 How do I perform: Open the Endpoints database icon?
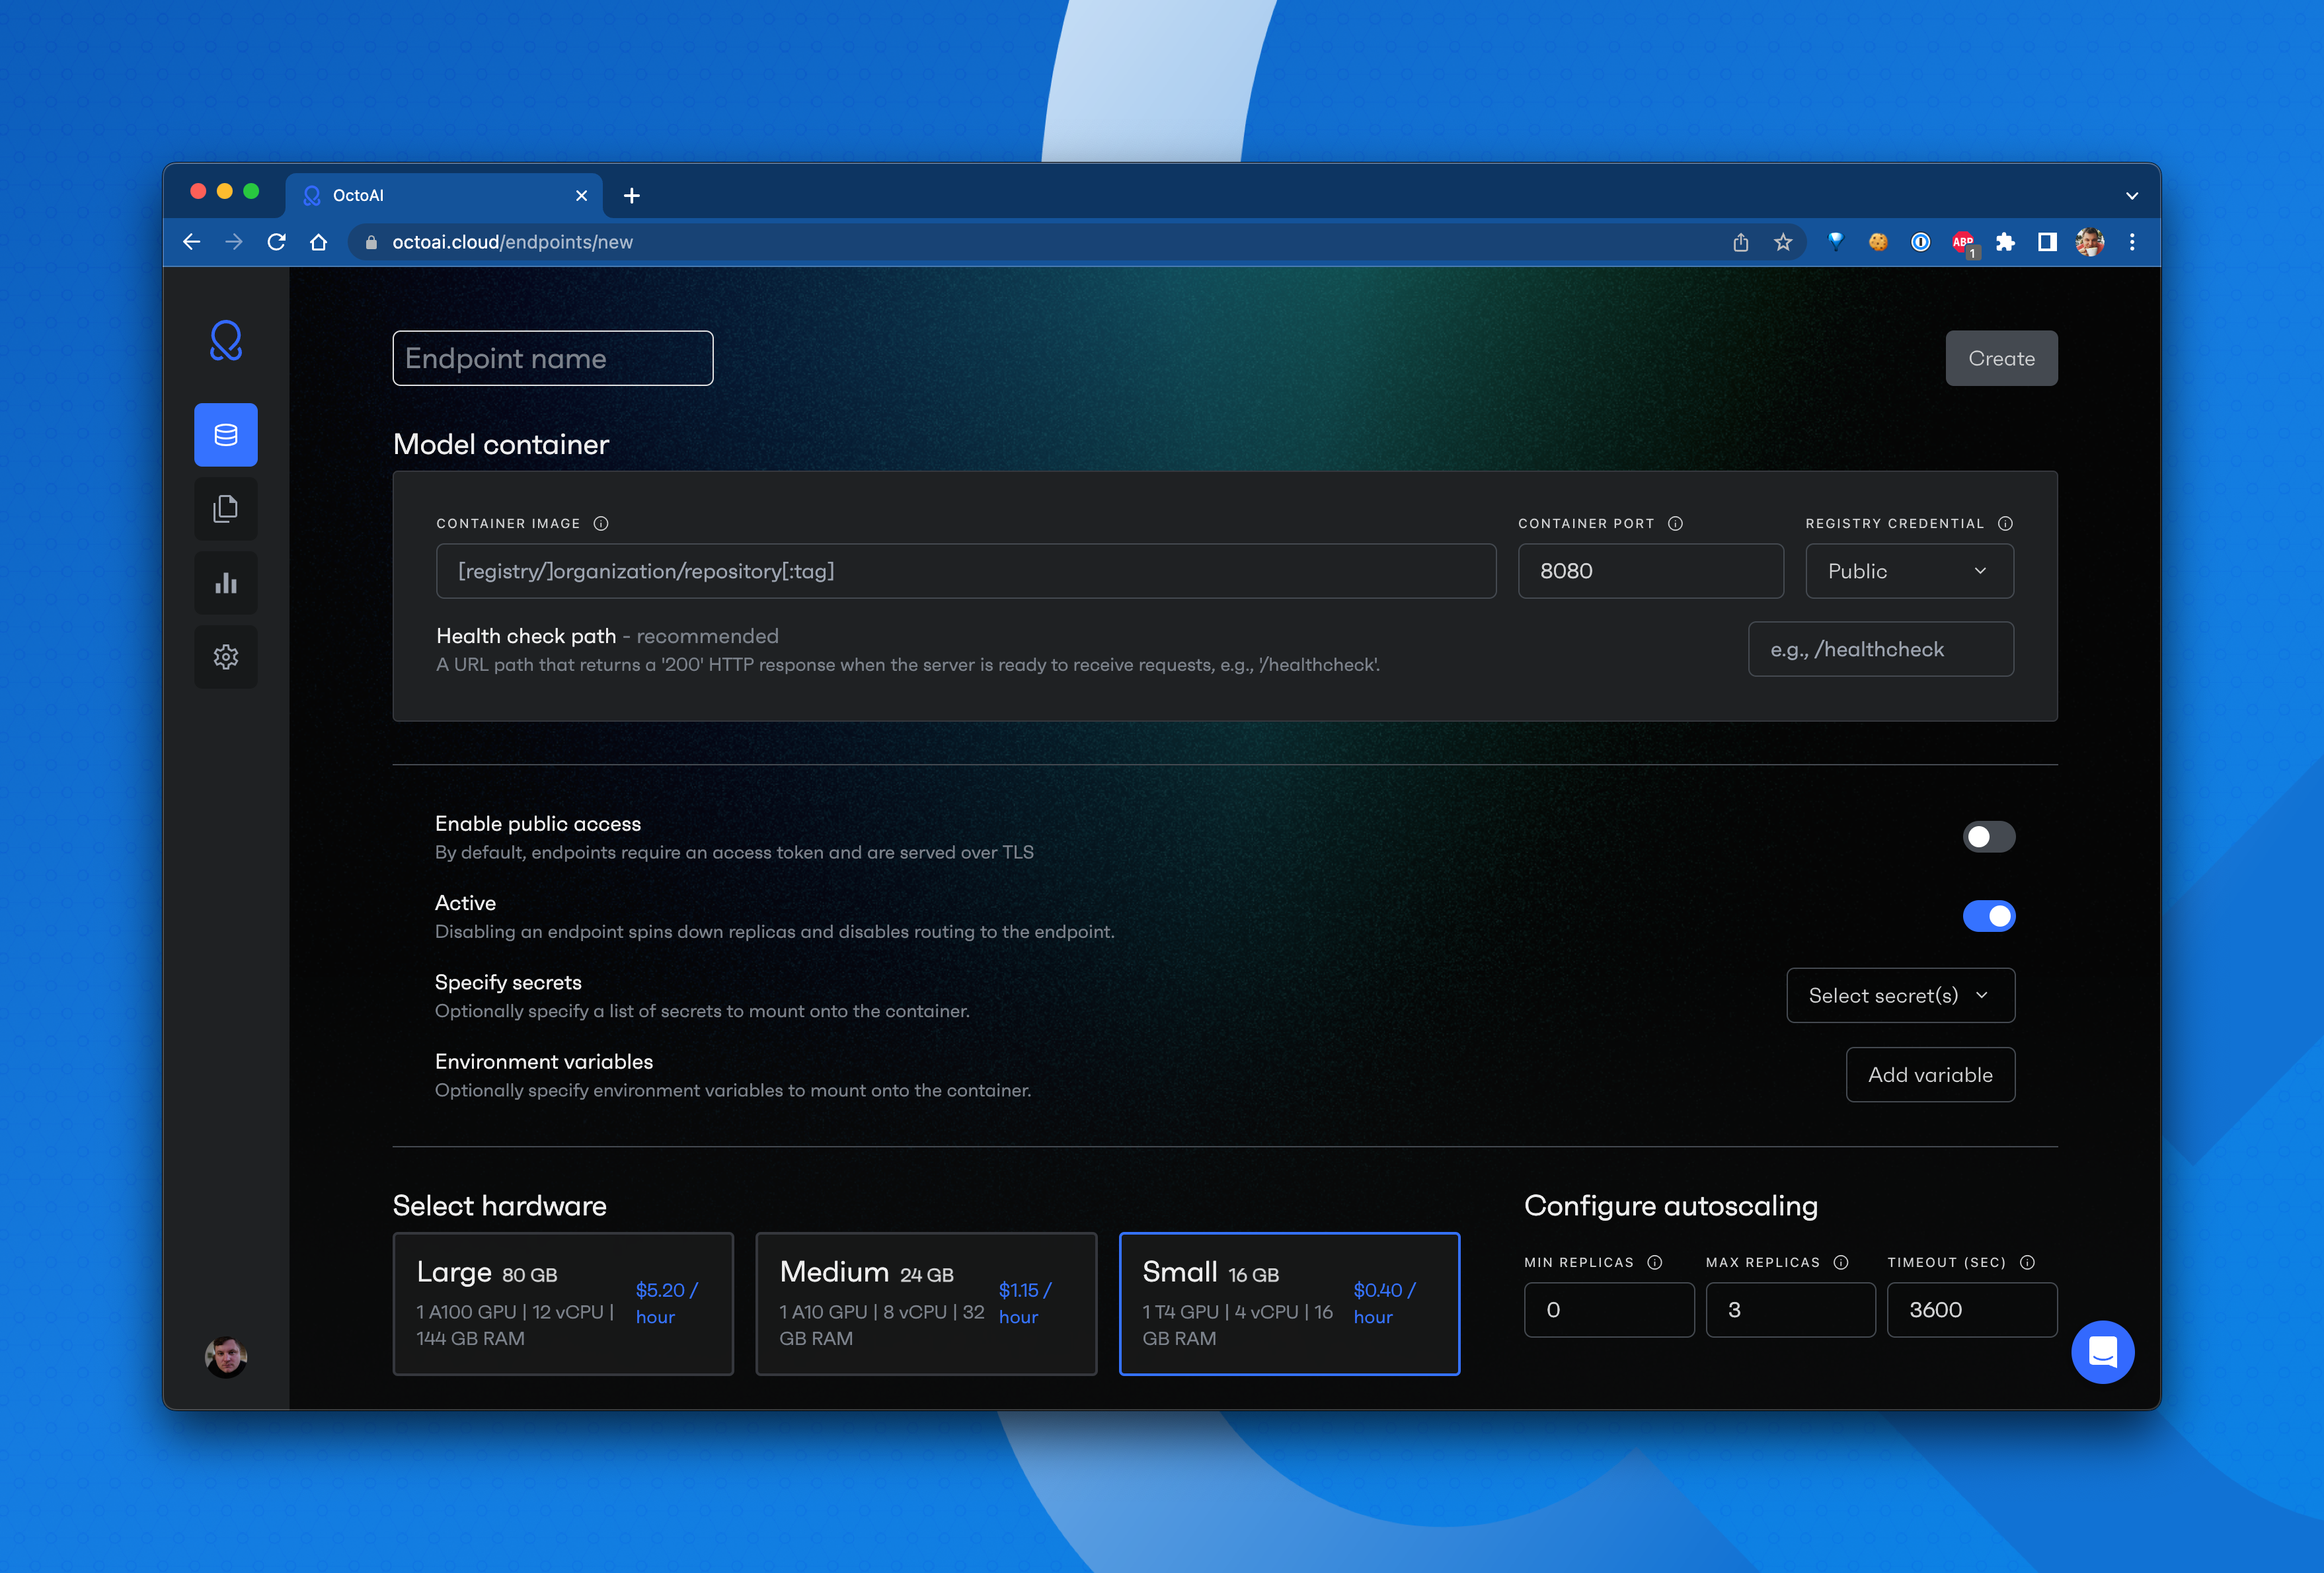226,435
